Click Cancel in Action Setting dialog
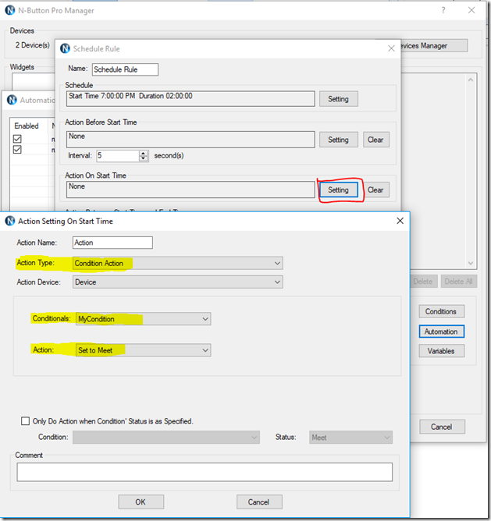 pyautogui.click(x=259, y=502)
